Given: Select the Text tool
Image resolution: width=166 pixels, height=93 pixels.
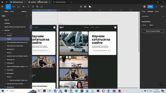Looking at the screenshot, I should click(29, 7).
